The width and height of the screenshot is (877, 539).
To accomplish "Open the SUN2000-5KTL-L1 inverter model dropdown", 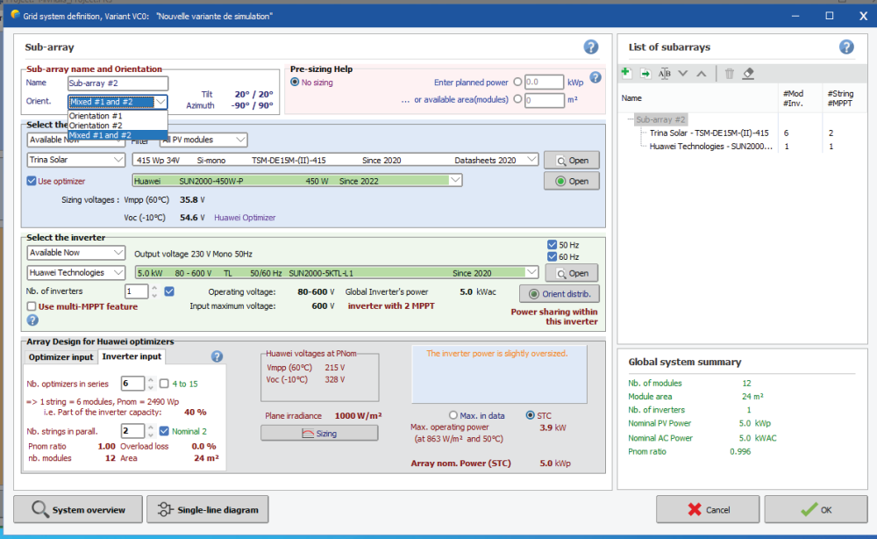I will (531, 273).
